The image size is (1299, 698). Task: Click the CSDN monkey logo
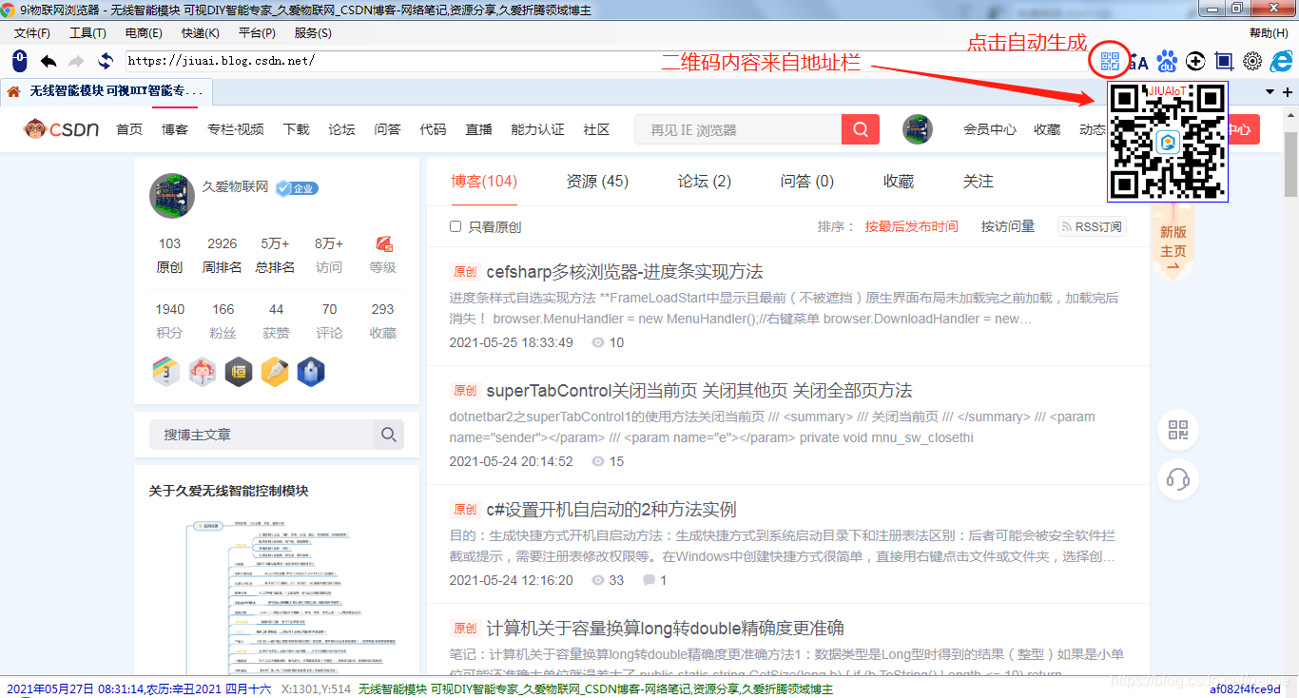click(62, 129)
